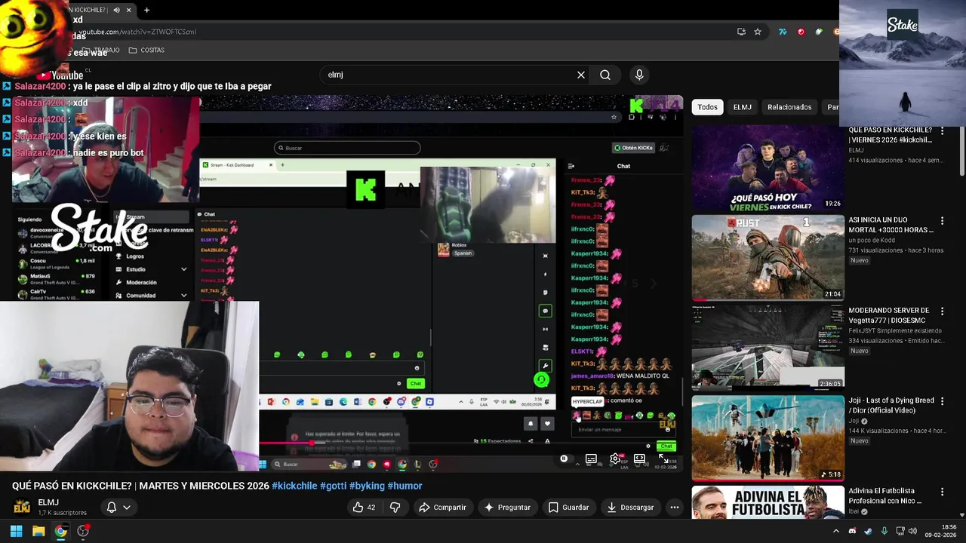The image size is (966, 543).
Task: Open the Windows Start menu
Action: (x=16, y=531)
